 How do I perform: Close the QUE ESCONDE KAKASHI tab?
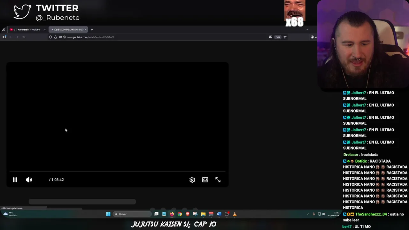pyautogui.click(x=85, y=29)
